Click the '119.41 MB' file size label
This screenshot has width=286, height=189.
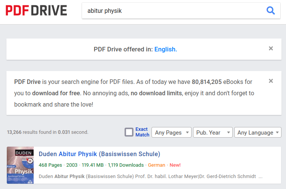[x=92, y=165]
